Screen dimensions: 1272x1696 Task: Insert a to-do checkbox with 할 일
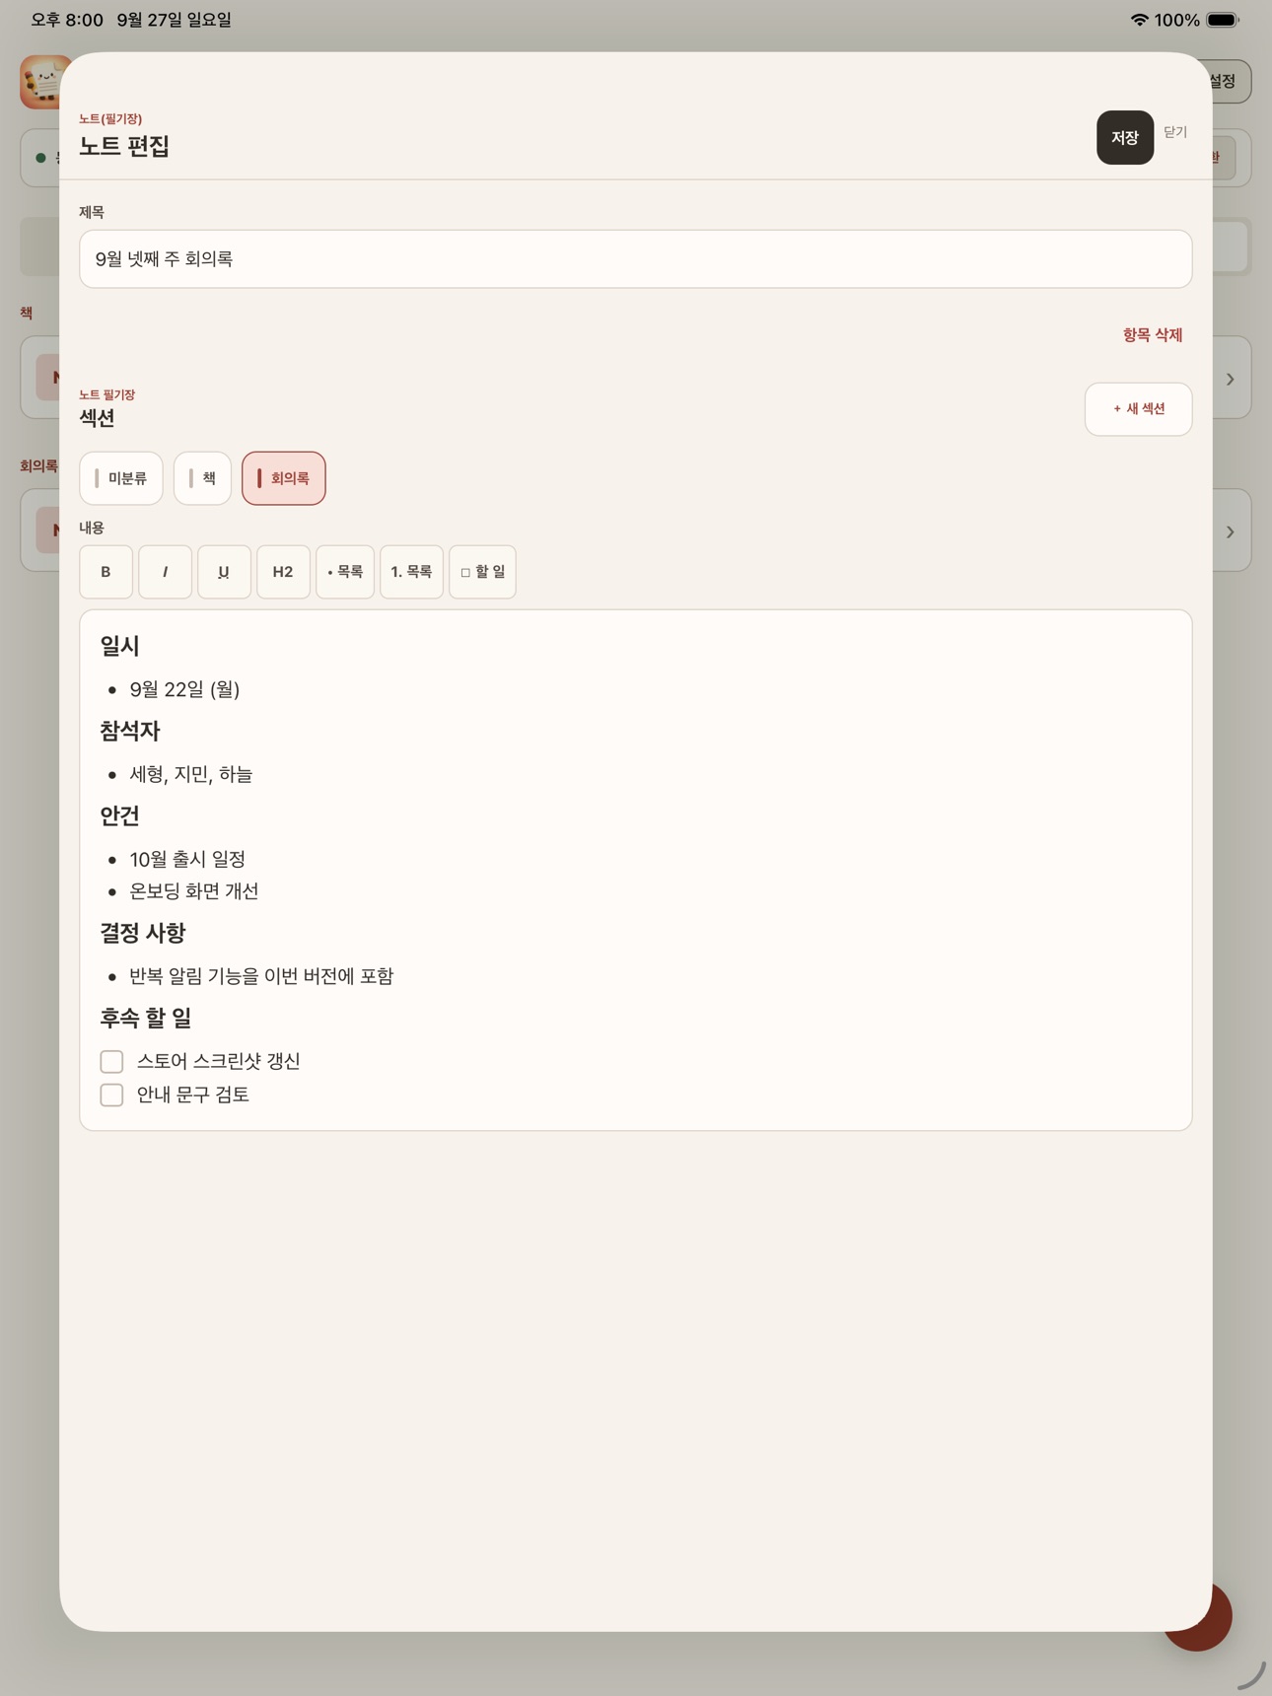(482, 572)
